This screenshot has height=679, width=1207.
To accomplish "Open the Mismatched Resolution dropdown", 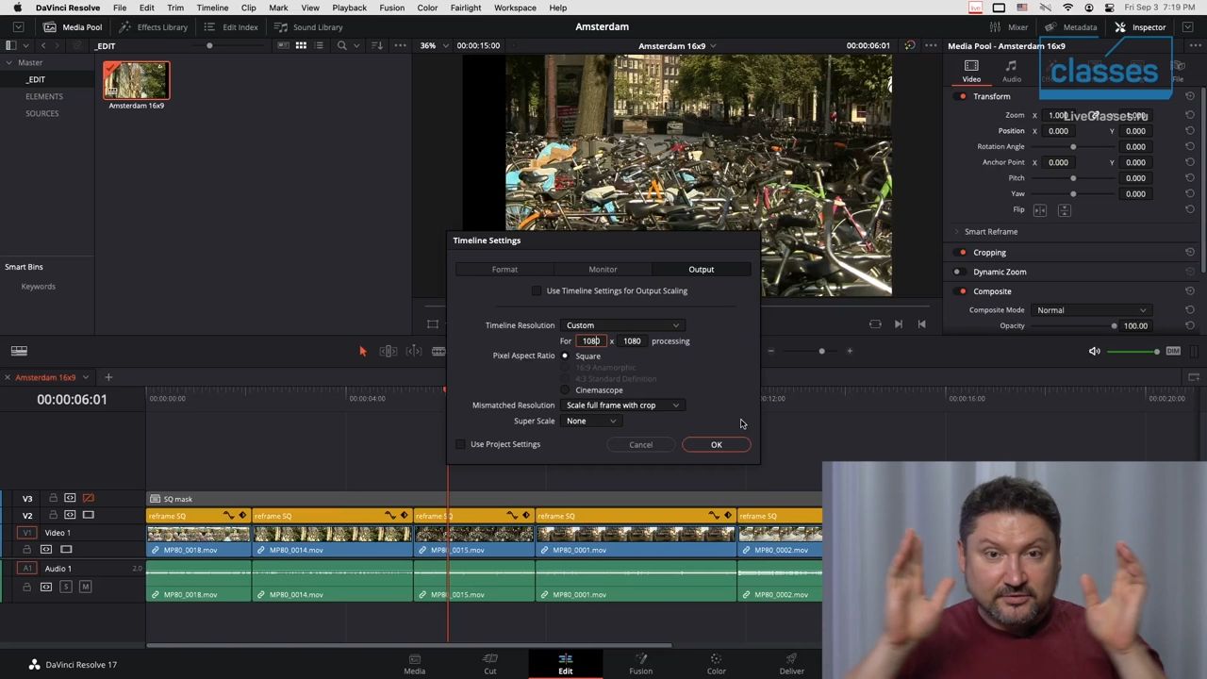I will tap(622, 406).
